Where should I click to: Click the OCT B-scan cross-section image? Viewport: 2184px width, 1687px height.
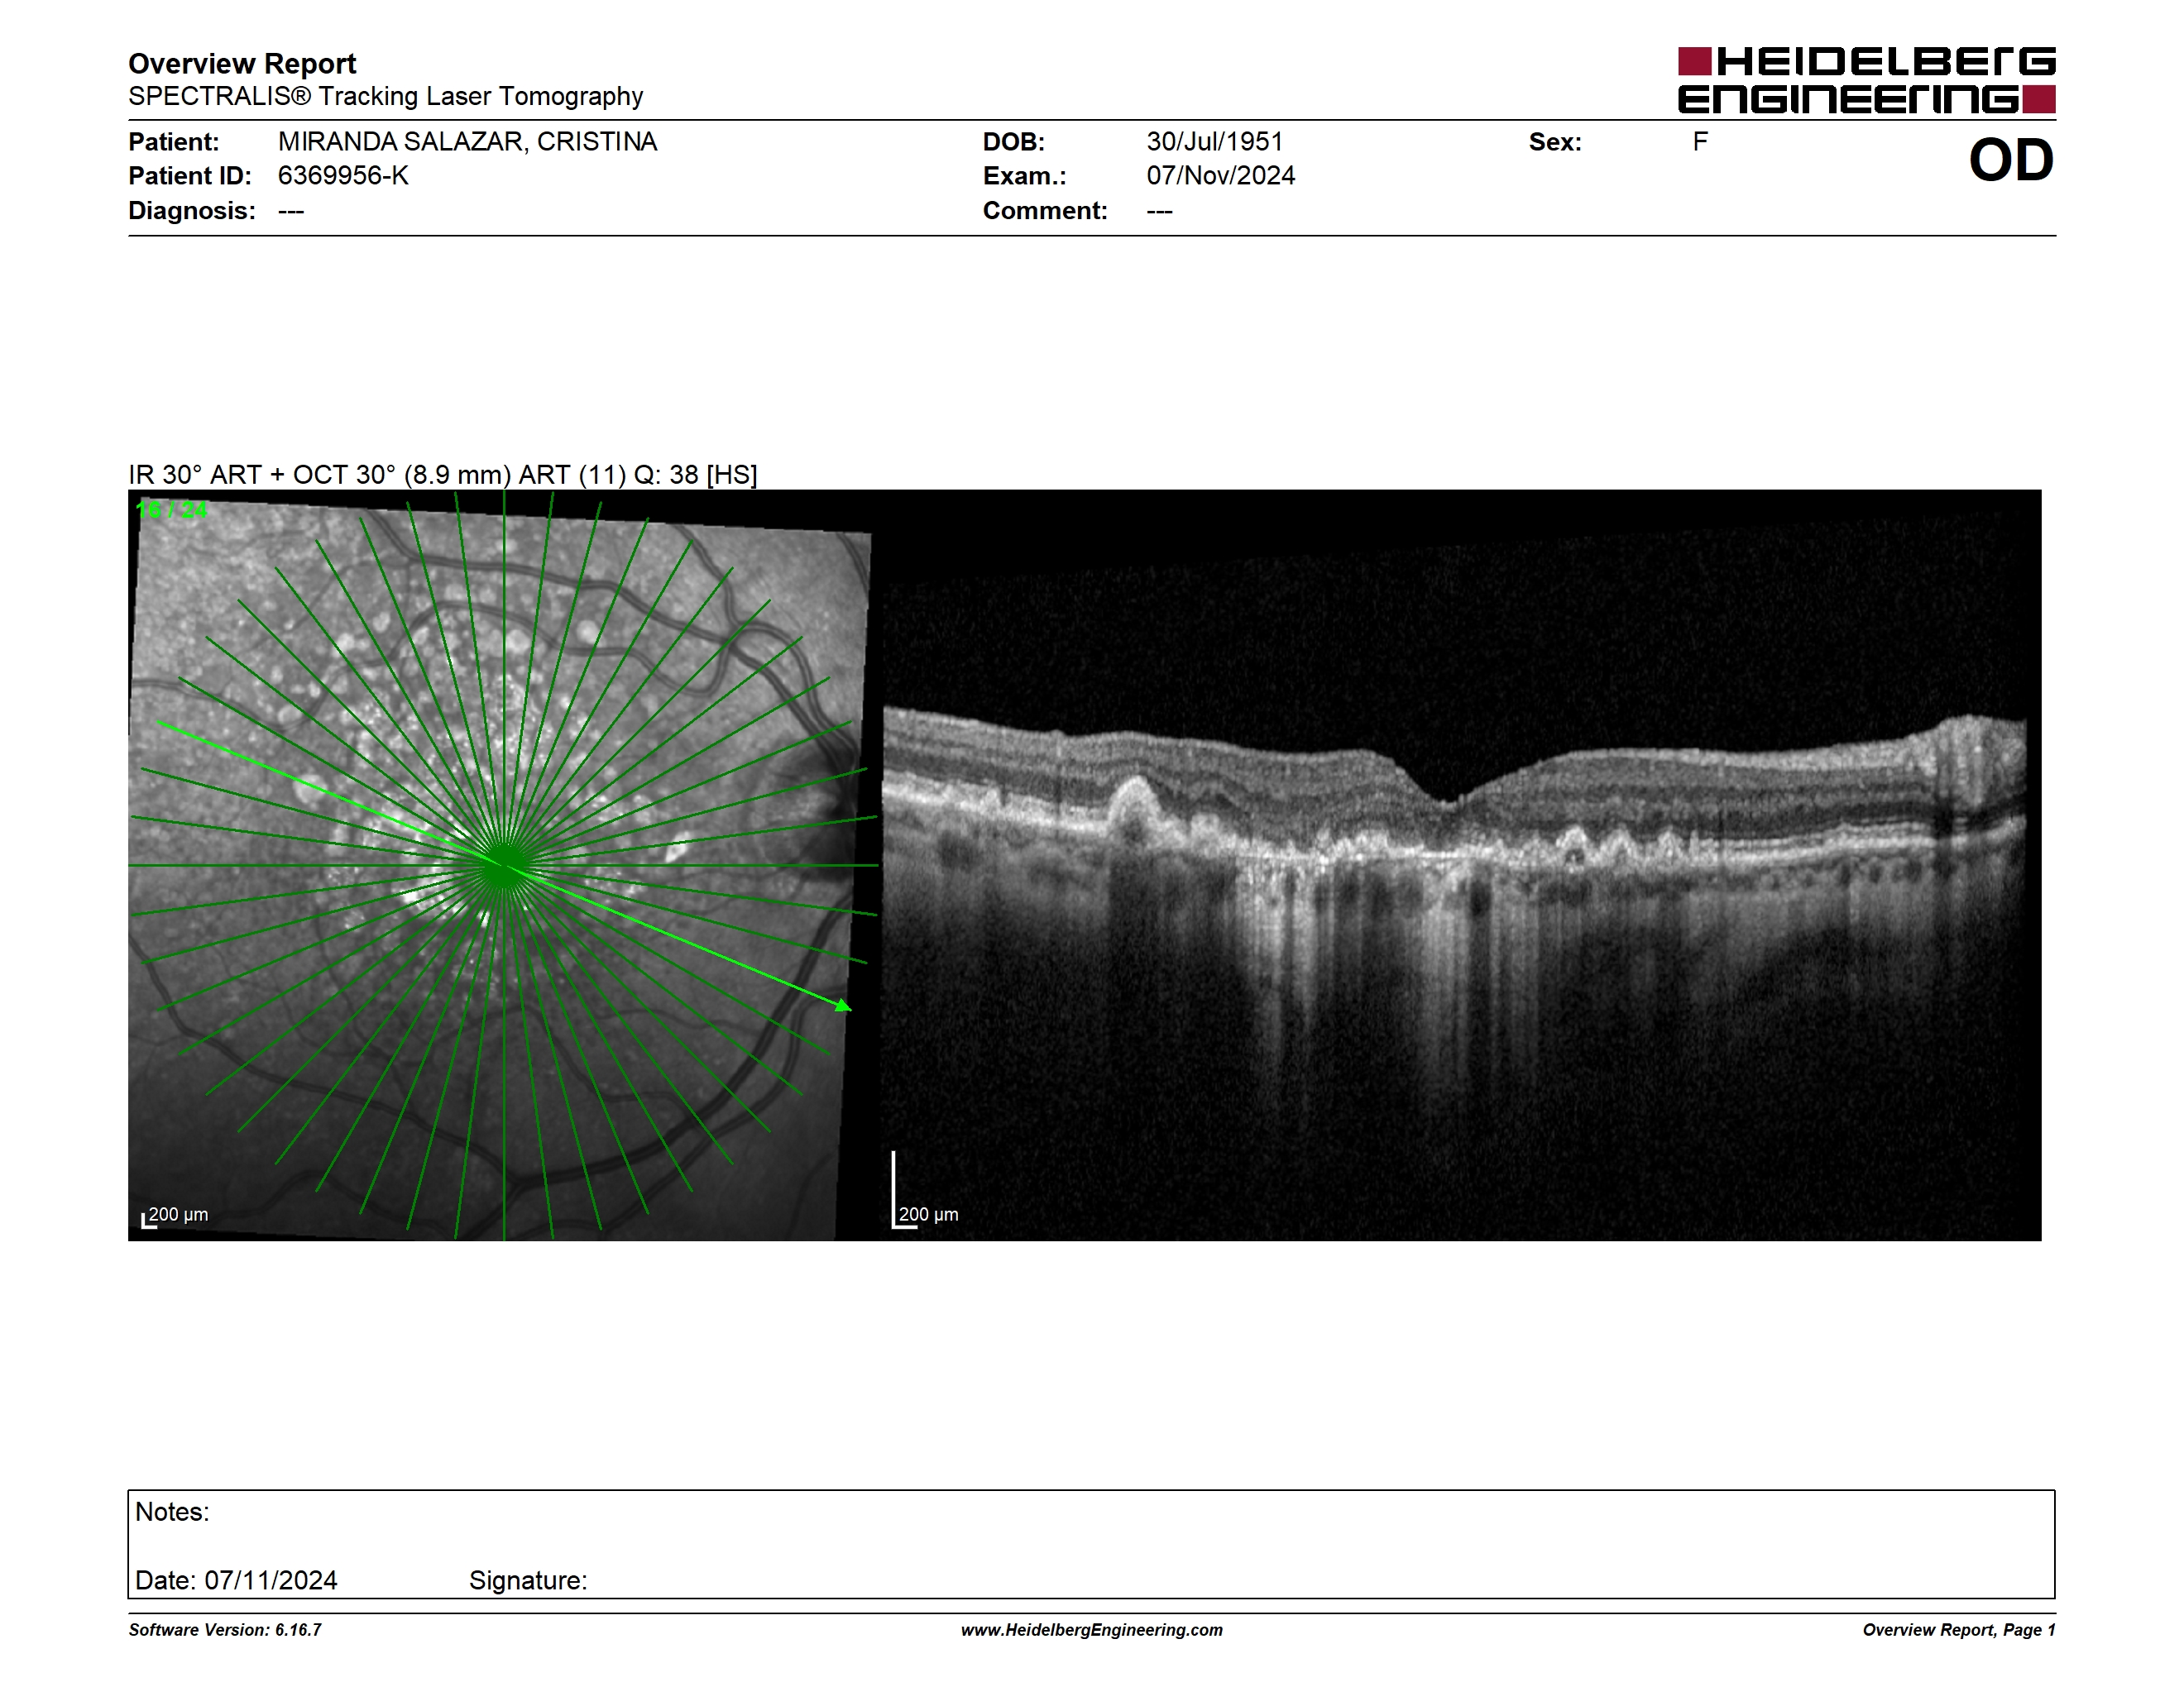(1460, 866)
